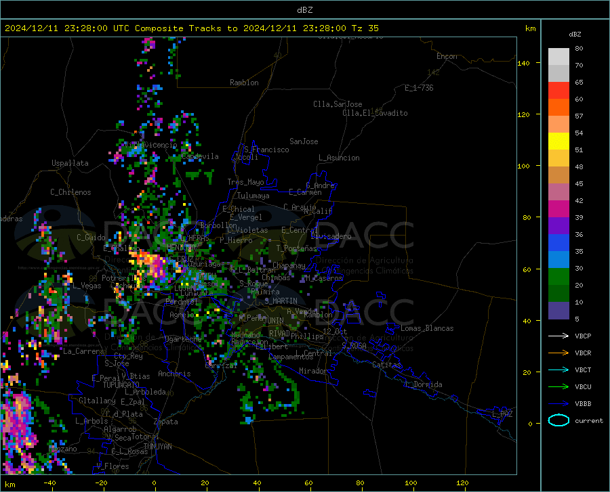
Task: Click the 'dBZ' title in top bar
Action: click(x=304, y=10)
